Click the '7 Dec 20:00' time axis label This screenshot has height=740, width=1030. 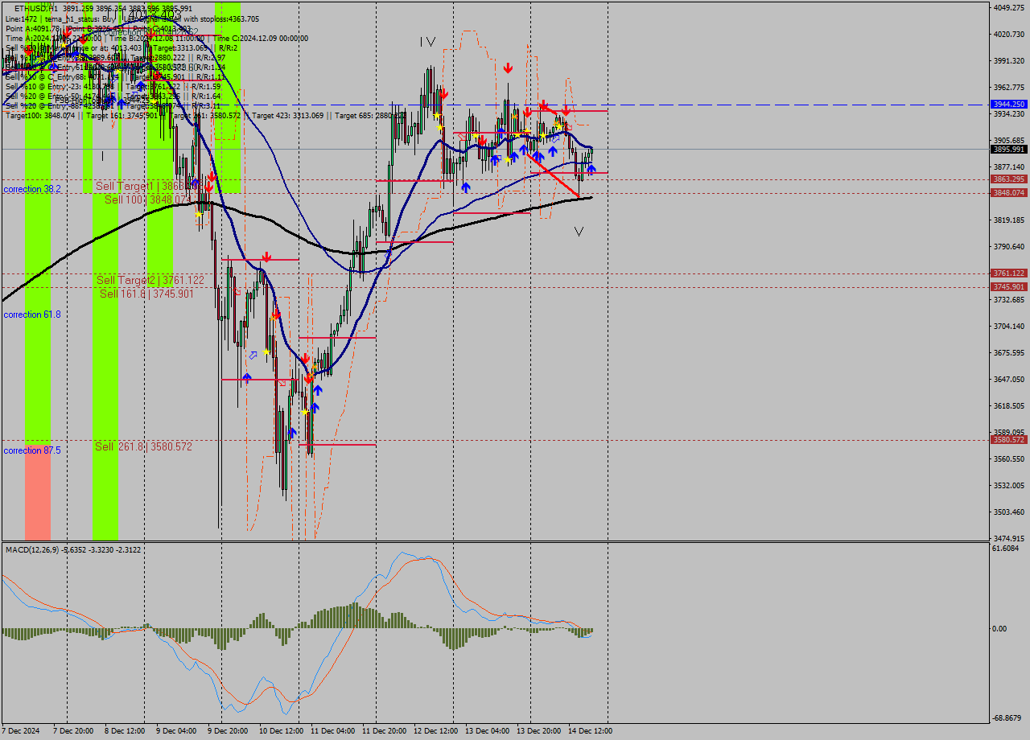pos(74,731)
